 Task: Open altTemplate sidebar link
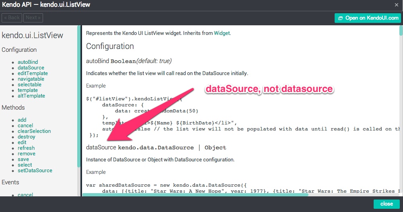click(x=31, y=96)
